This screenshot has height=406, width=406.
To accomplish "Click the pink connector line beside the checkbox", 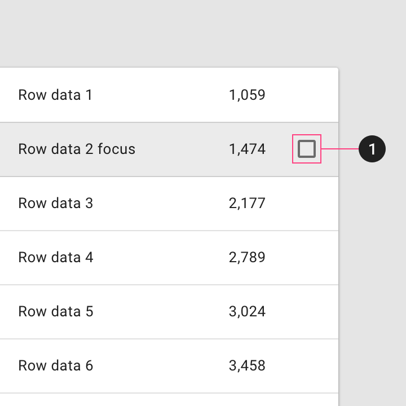I will click(340, 149).
